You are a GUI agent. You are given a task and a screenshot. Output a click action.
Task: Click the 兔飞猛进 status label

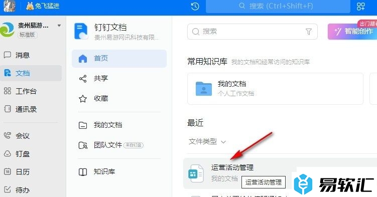coord(43,6)
